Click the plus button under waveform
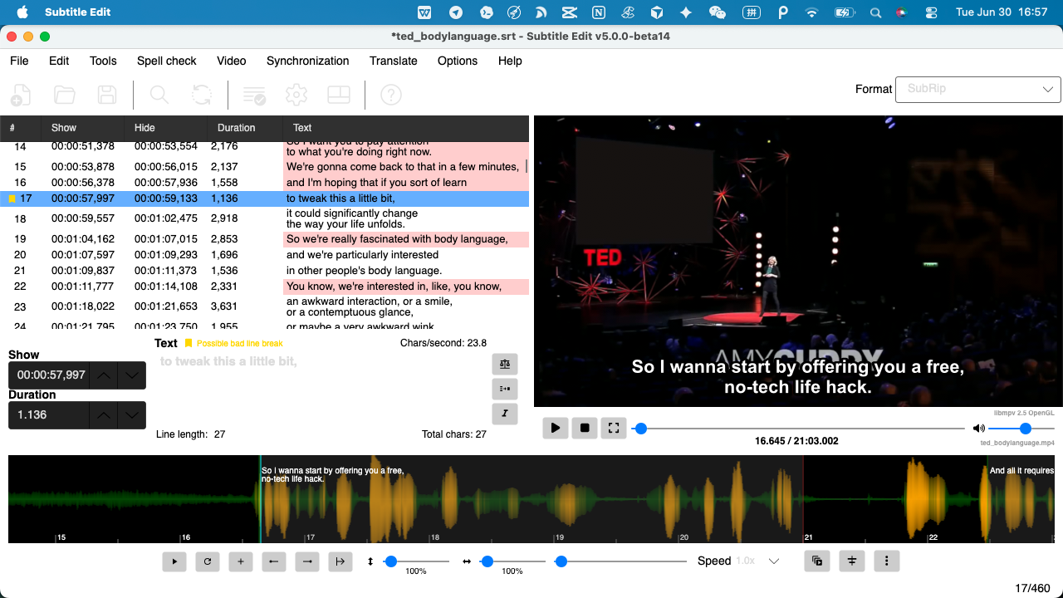Screen dimensions: 1063x598 [241, 561]
